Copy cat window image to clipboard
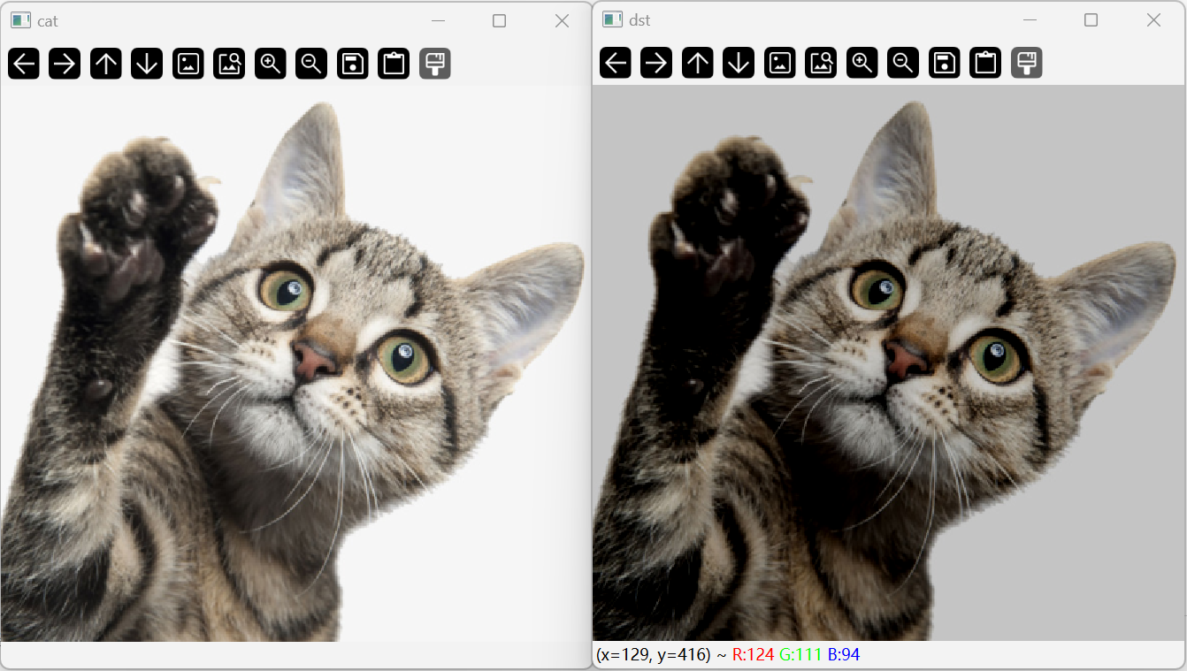The image size is (1187, 671). tap(394, 64)
